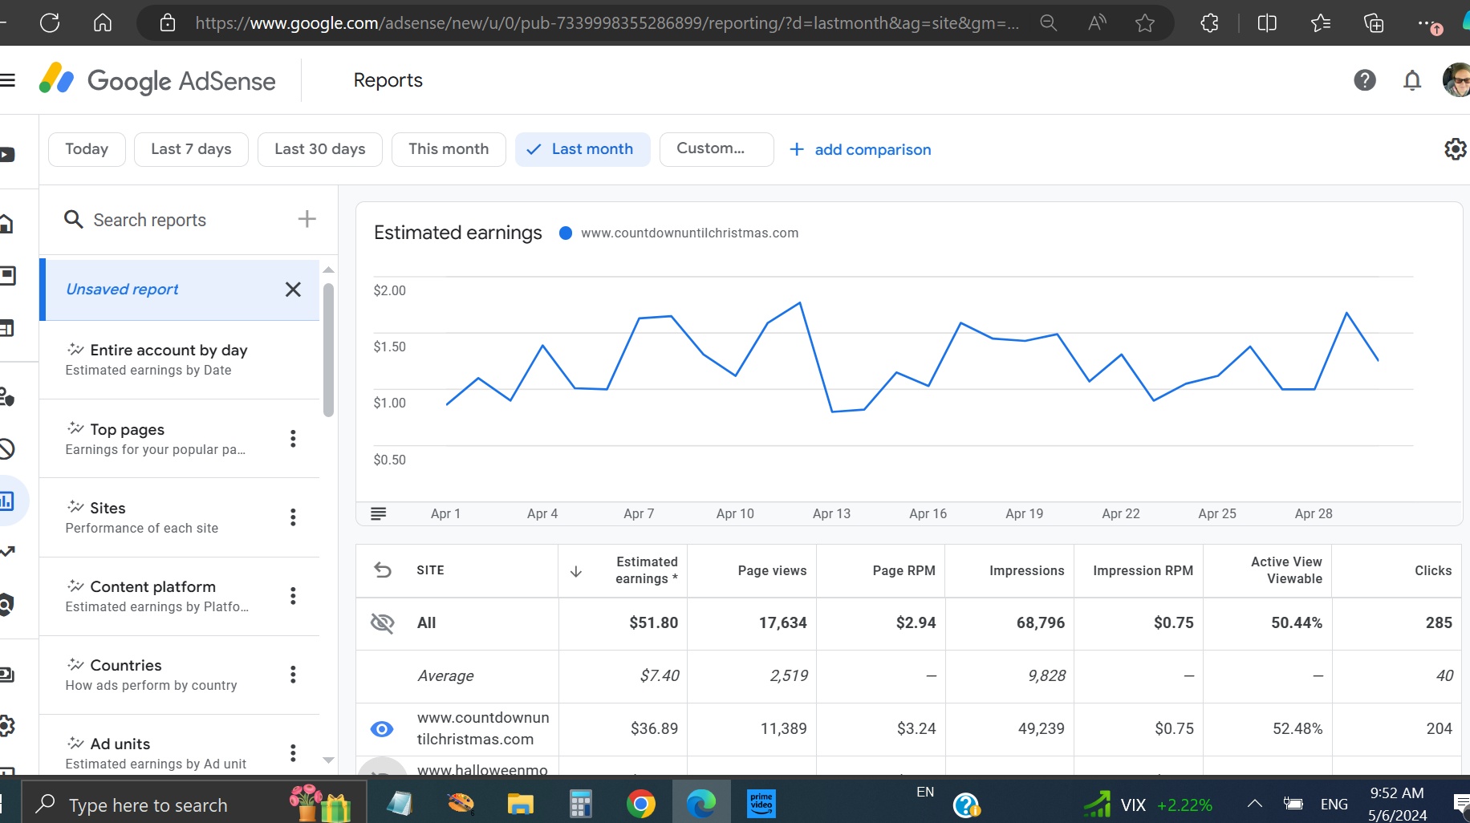Close the Unsaved report
The height and width of the screenshot is (823, 1470).
293,290
